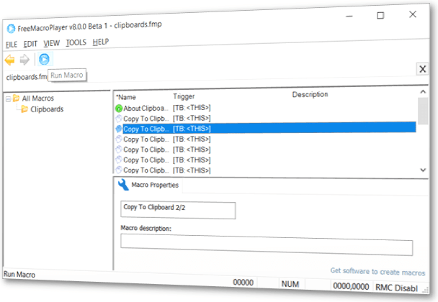Open Get software to create macros link
The image size is (438, 302).
pos(377,271)
